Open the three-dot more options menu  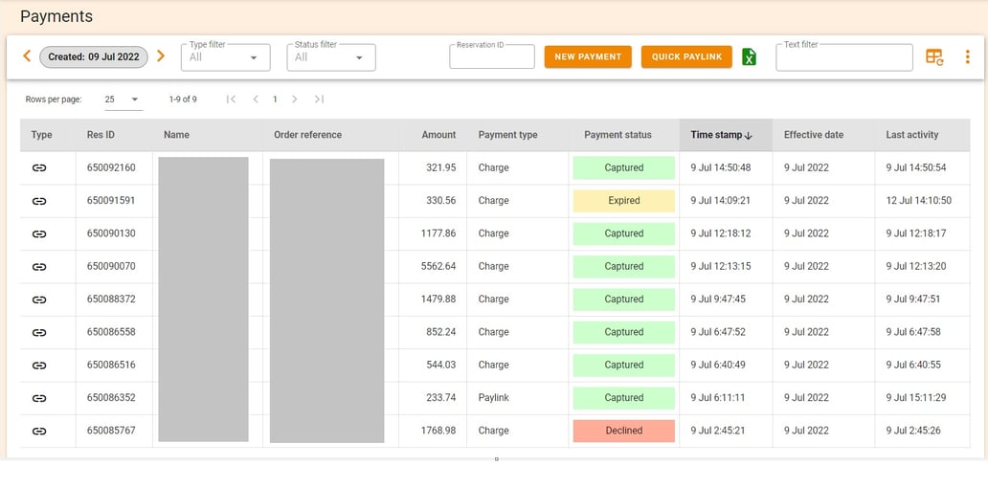pos(967,56)
